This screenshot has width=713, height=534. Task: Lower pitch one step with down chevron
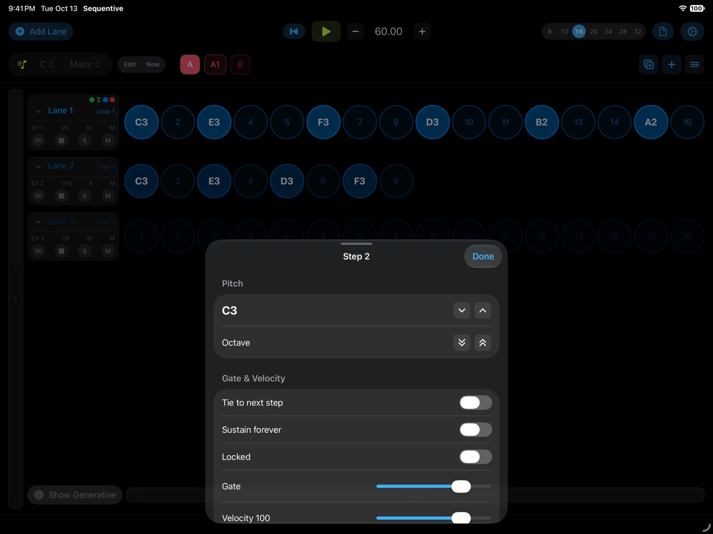click(x=462, y=310)
